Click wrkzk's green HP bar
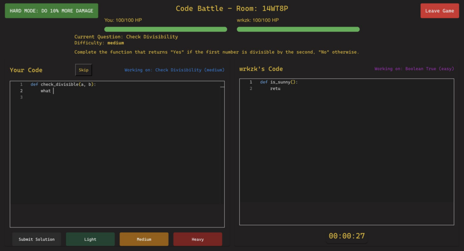Image resolution: width=464 pixels, height=251 pixels. point(298,29)
